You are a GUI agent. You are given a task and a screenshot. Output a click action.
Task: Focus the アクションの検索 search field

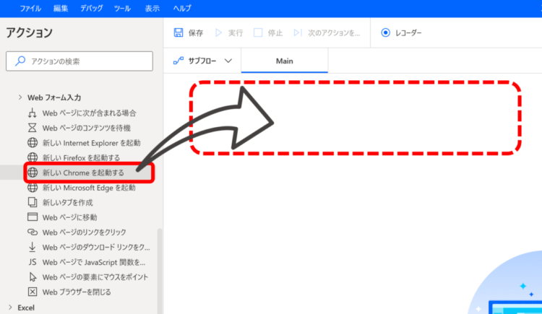tap(79, 61)
